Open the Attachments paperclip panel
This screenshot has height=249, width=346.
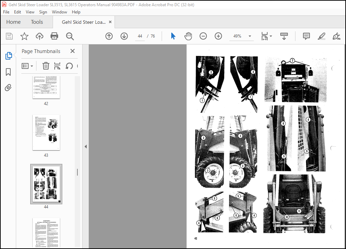tap(8, 88)
